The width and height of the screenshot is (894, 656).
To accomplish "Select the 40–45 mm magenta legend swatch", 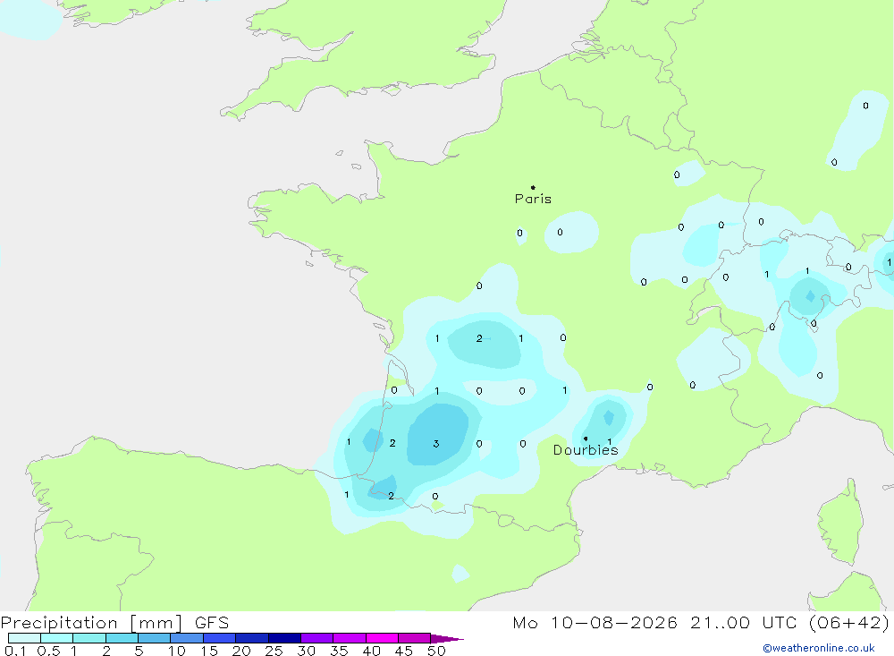I will [382, 638].
